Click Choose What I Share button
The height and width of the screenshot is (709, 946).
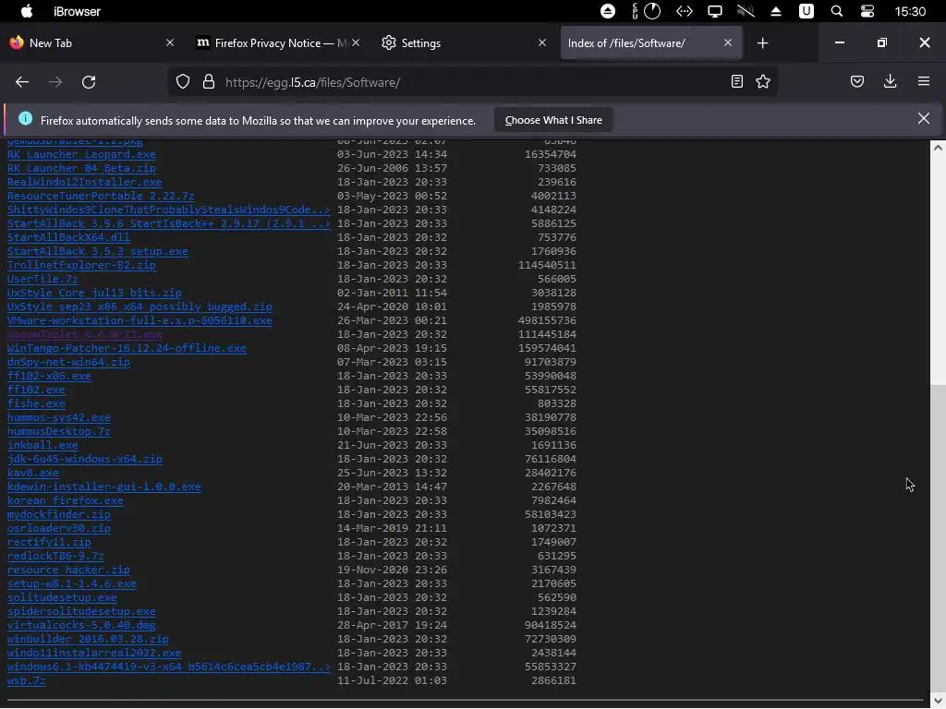[x=553, y=120]
